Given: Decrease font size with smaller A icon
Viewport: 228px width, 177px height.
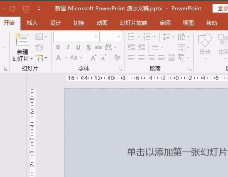Looking at the screenshot, I should click(x=104, y=58).
